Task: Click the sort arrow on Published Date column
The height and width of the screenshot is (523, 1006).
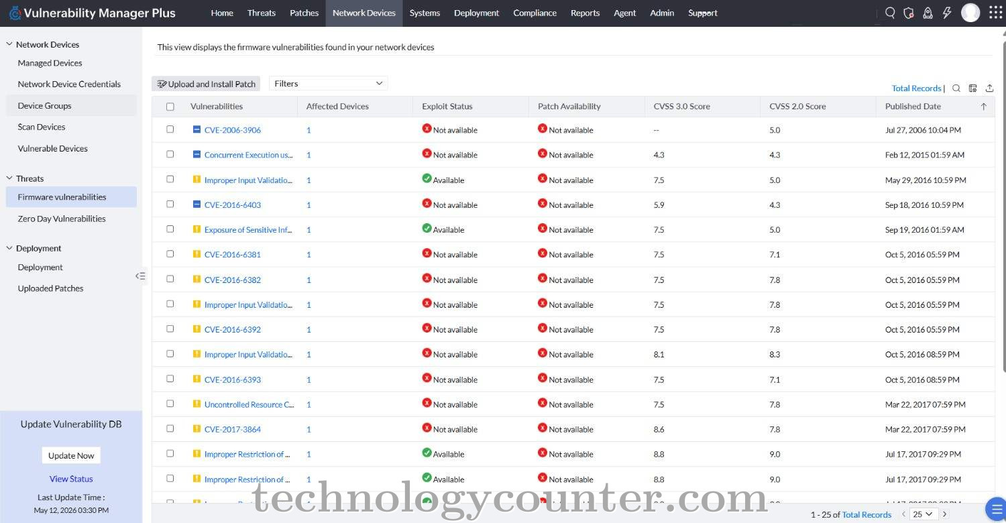Action: click(984, 106)
